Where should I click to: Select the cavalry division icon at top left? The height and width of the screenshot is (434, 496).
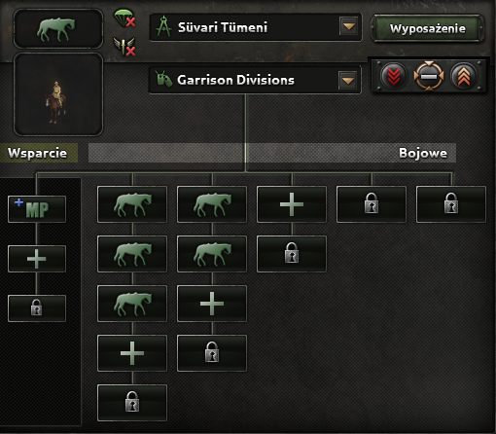tap(58, 28)
